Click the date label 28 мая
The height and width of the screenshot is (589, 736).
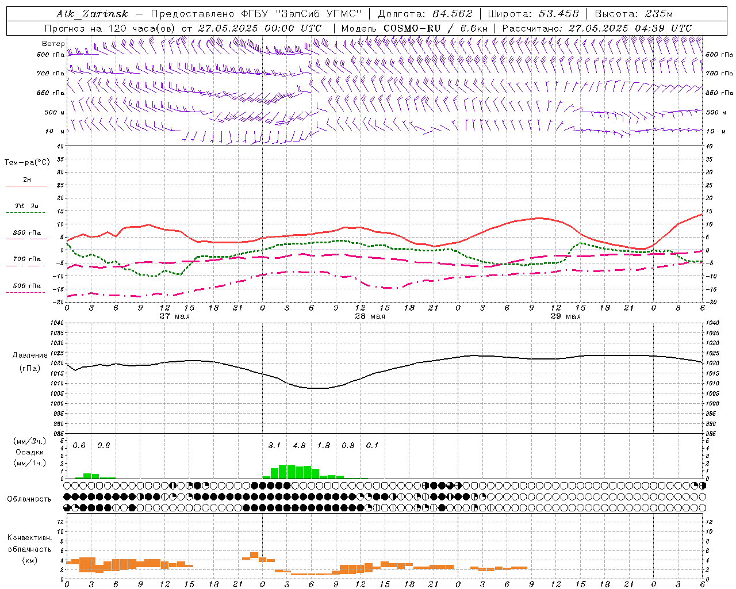370,316
